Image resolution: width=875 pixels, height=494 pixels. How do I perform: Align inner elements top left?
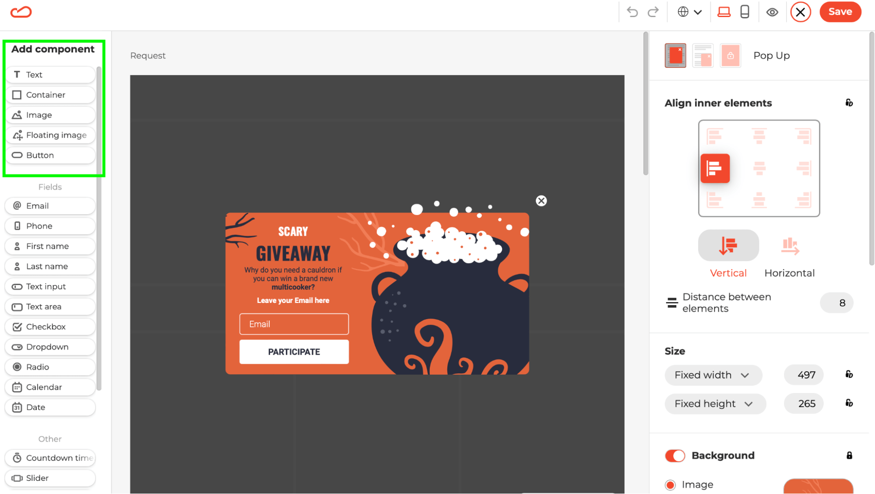click(715, 136)
